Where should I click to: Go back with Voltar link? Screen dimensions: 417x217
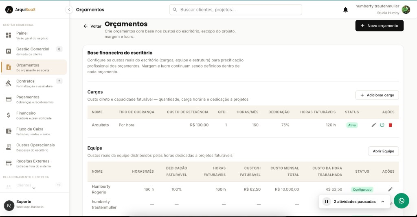pos(92,26)
